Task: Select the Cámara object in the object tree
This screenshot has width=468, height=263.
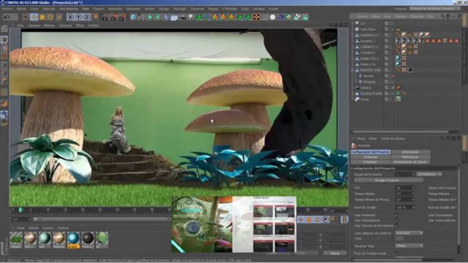Action: (365, 88)
